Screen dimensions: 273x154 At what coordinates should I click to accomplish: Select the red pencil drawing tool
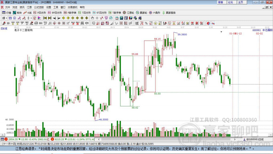(4, 23)
